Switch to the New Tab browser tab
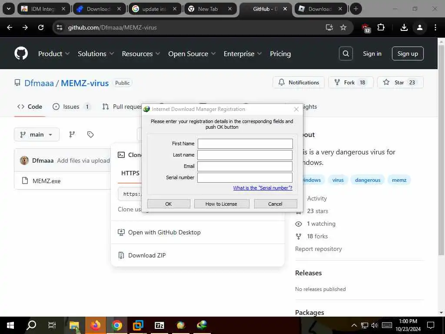 [209, 9]
